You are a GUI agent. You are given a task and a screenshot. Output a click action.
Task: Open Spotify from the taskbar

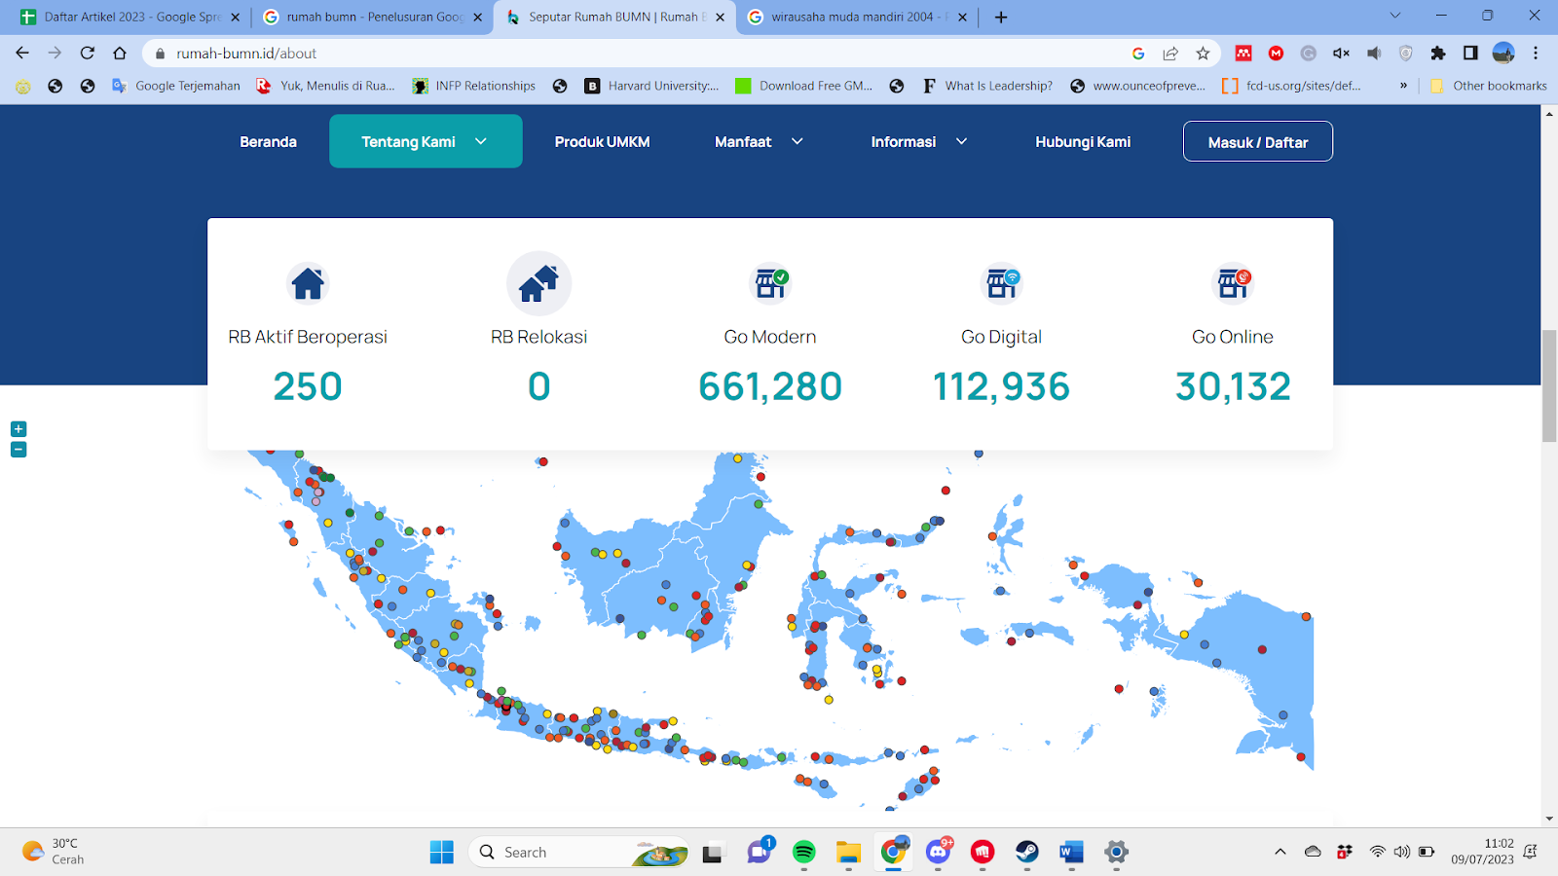click(803, 853)
